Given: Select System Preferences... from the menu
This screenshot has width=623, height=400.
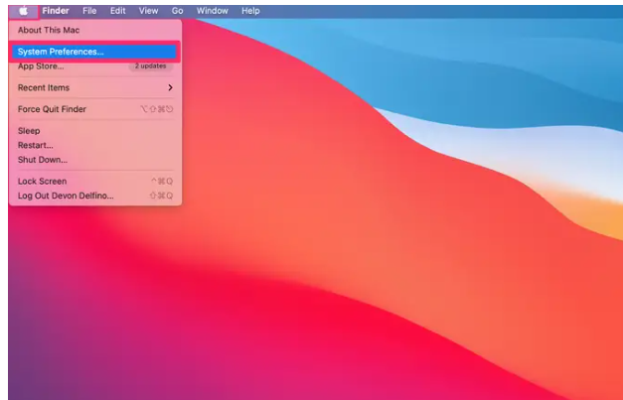Looking at the screenshot, I should pos(95,52).
